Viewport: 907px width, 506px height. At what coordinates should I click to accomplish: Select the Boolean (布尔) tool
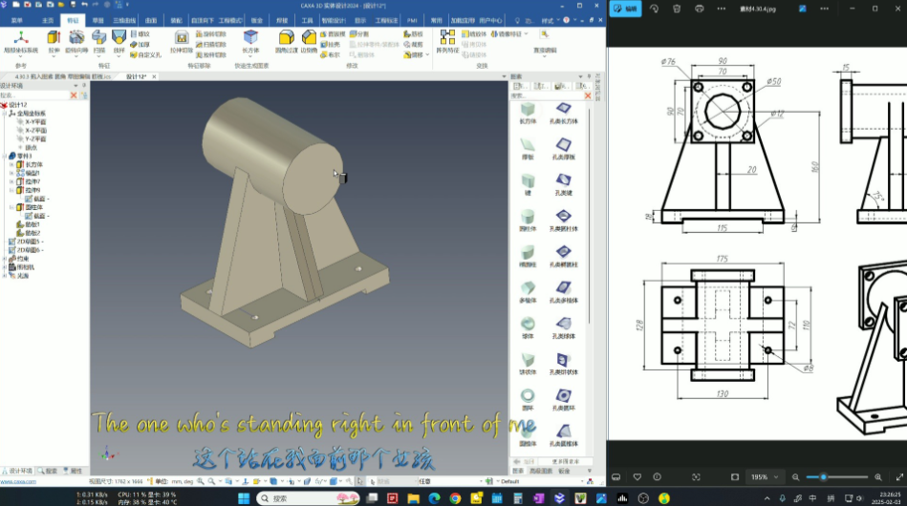(x=331, y=54)
